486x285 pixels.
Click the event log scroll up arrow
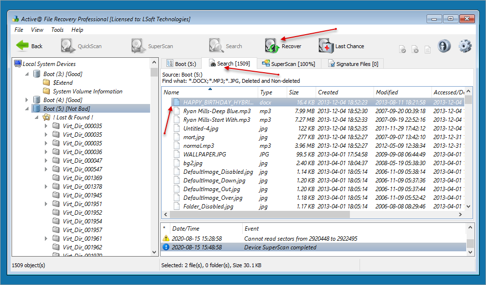click(470, 228)
